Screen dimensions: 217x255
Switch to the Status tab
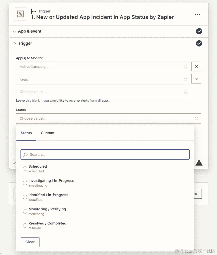(x=26, y=133)
